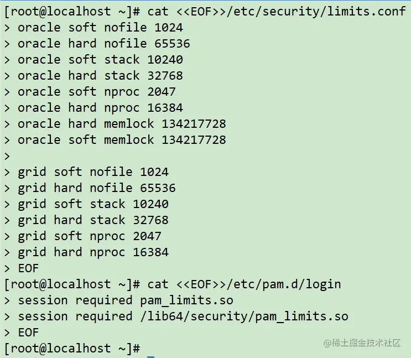Click the 'grid soft stack 10240' line
411x358 pixels.
tap(93, 204)
